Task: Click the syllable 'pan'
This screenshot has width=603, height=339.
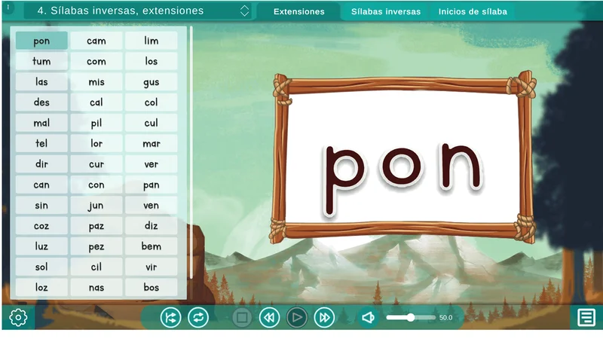Action: tap(152, 185)
